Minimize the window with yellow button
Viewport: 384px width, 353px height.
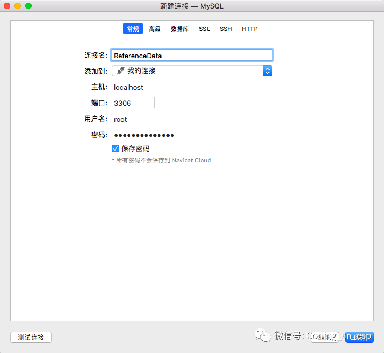click(18, 6)
